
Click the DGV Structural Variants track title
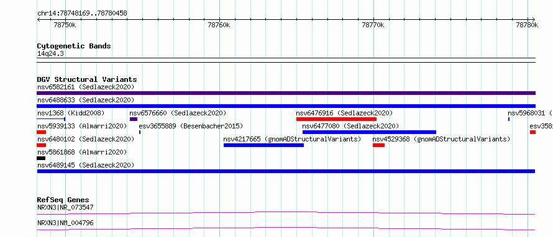pyautogui.click(x=87, y=79)
